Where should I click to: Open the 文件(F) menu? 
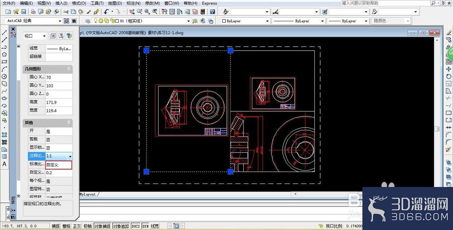click(x=9, y=3)
